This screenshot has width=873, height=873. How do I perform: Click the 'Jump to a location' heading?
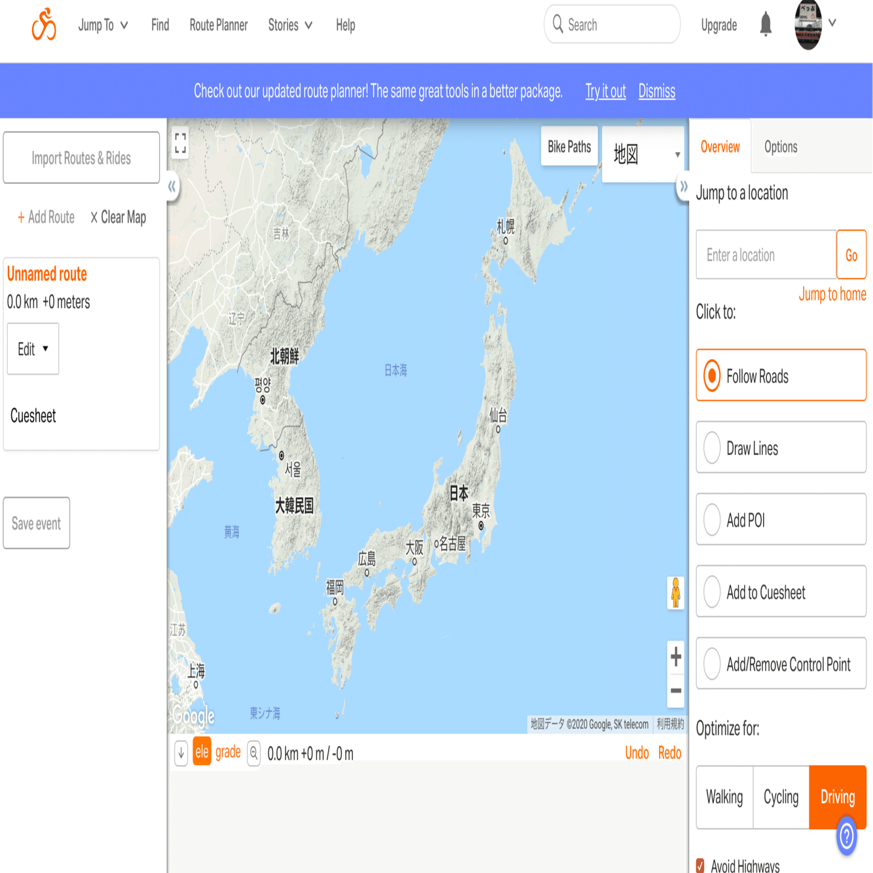(x=742, y=193)
